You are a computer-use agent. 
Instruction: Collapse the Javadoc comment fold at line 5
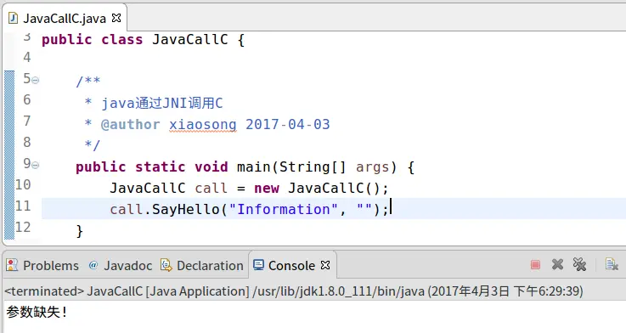click(x=36, y=80)
